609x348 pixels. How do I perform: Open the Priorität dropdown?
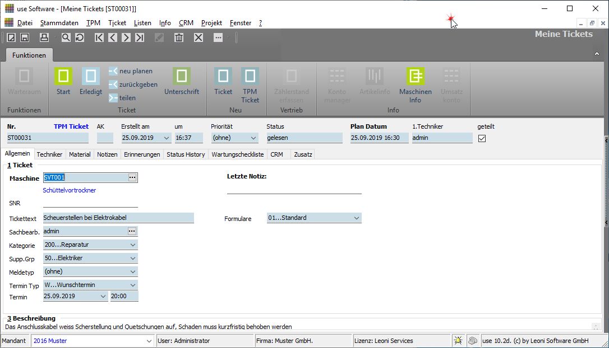pyautogui.click(x=253, y=138)
